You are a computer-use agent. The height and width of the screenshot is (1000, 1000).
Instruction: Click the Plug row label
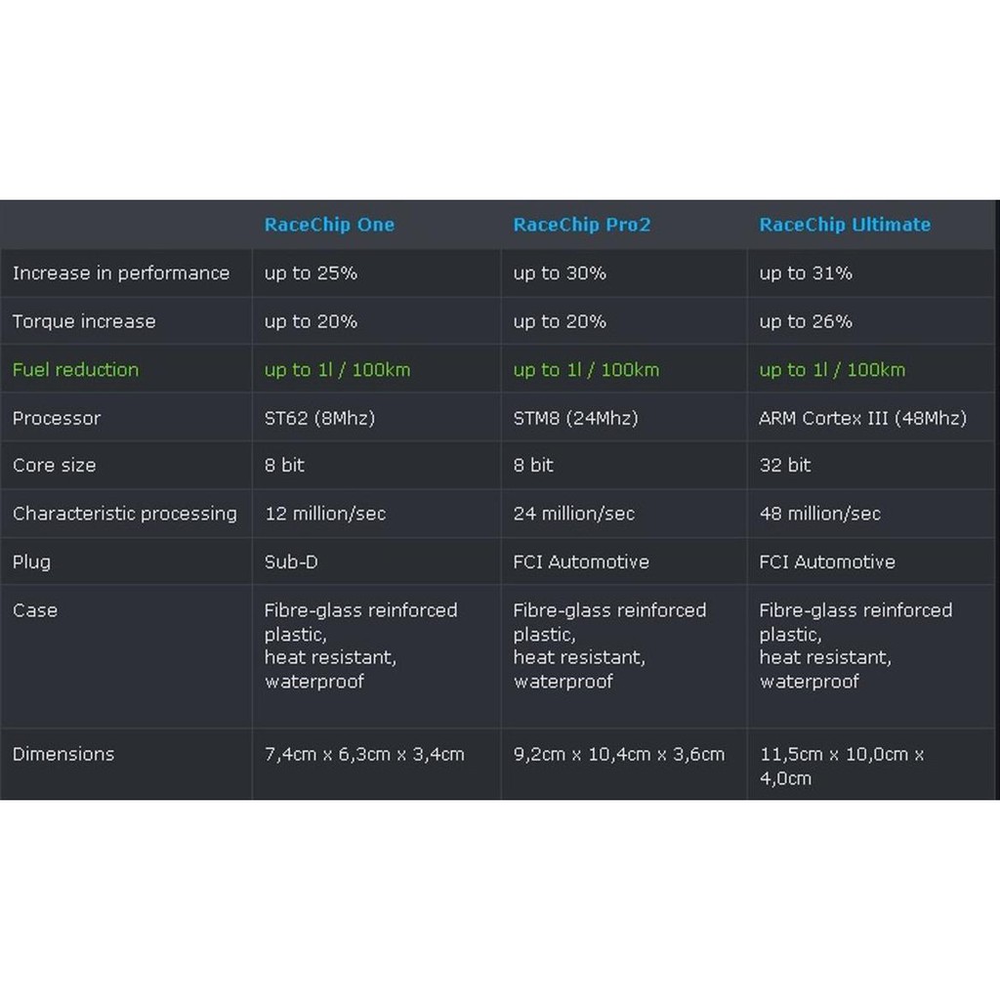[31, 562]
